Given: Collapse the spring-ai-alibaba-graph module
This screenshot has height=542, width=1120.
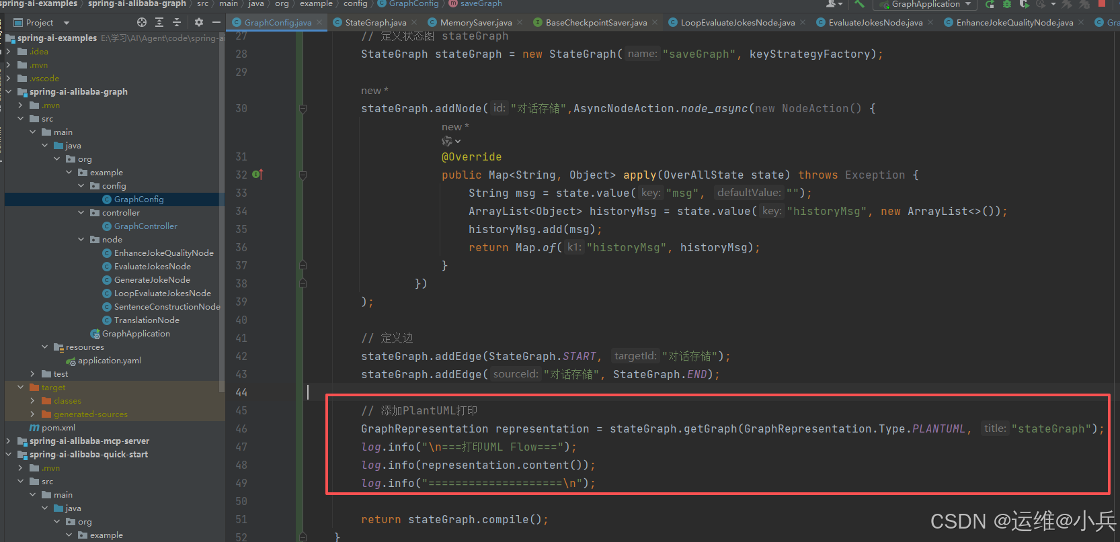Looking at the screenshot, I should 9,91.
